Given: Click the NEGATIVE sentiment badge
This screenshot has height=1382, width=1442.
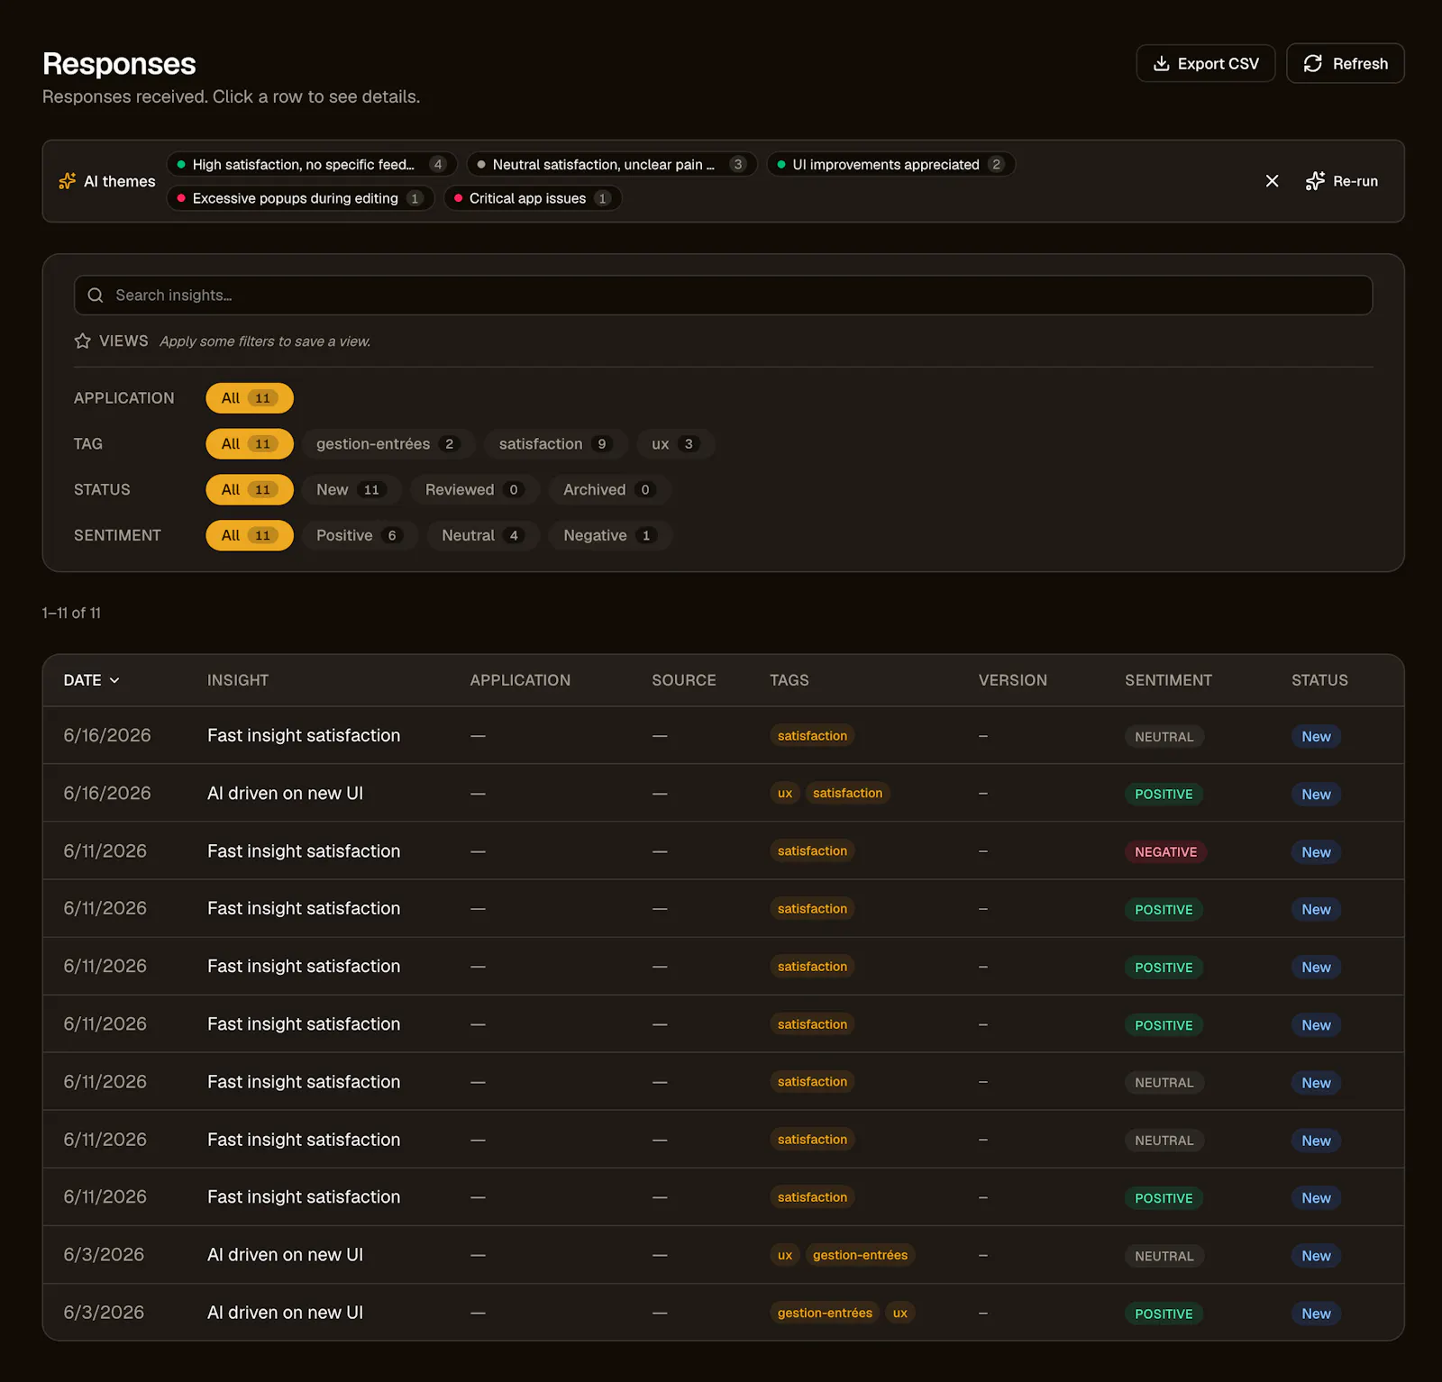Looking at the screenshot, I should (x=1165, y=852).
